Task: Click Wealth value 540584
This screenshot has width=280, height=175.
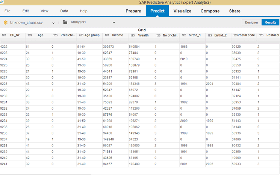Action: click(134, 47)
